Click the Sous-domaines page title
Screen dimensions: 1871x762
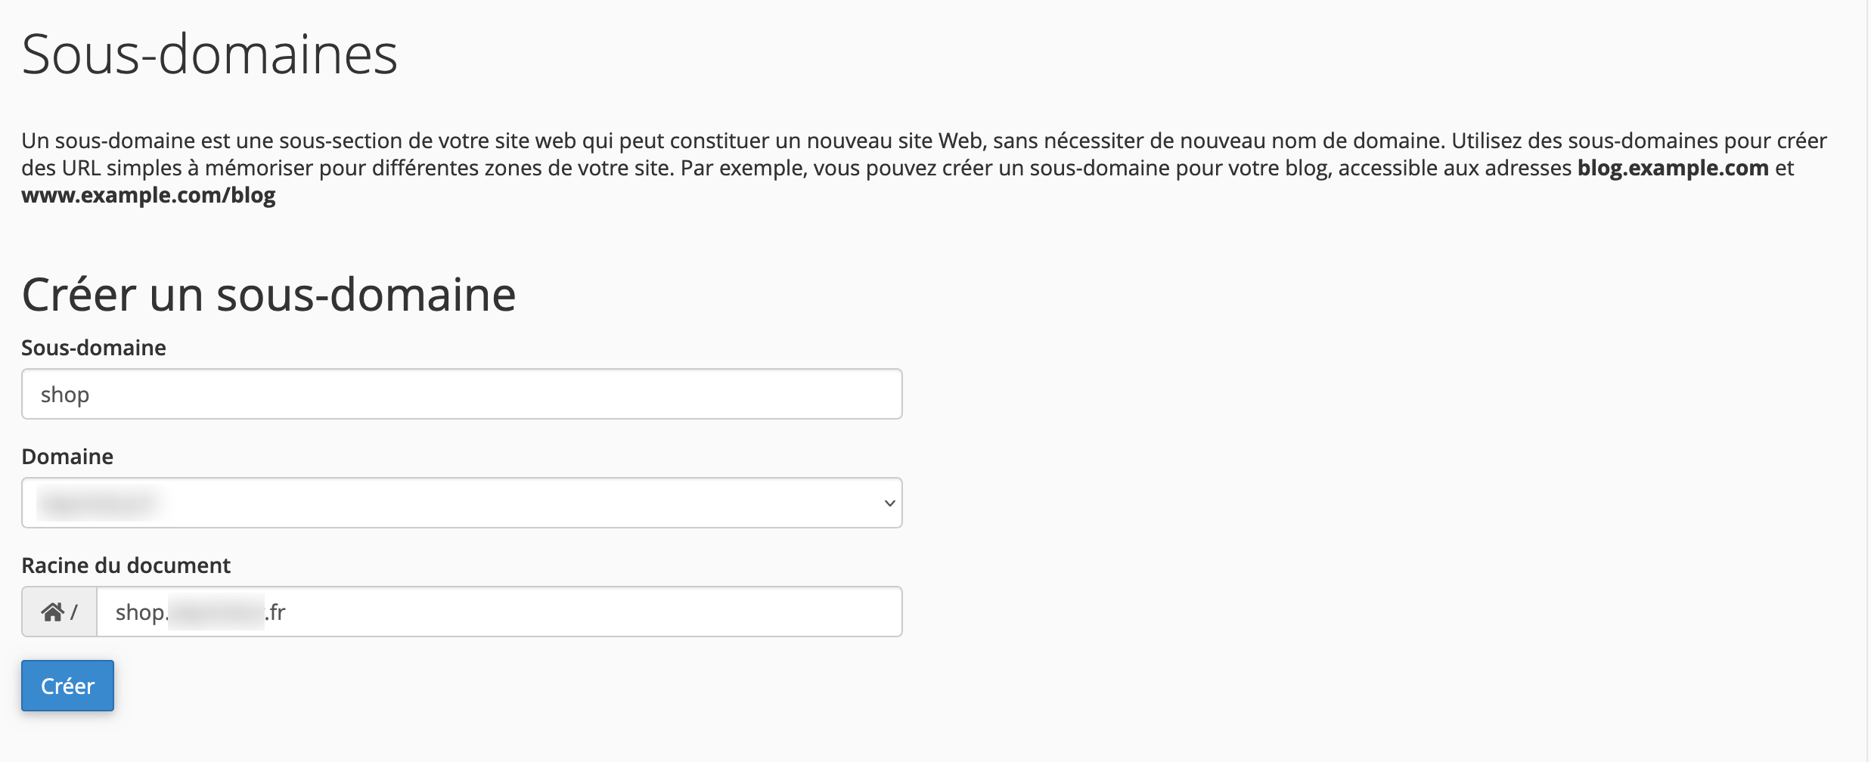(210, 51)
